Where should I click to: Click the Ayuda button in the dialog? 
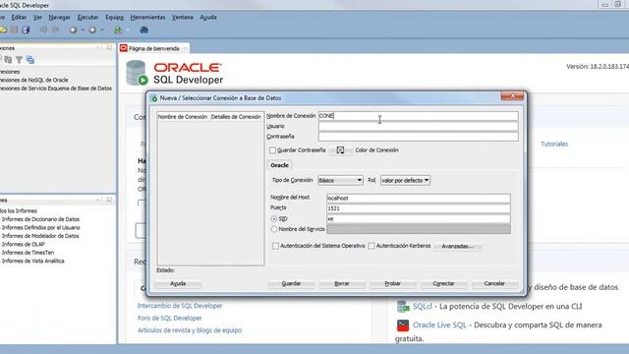(x=178, y=284)
